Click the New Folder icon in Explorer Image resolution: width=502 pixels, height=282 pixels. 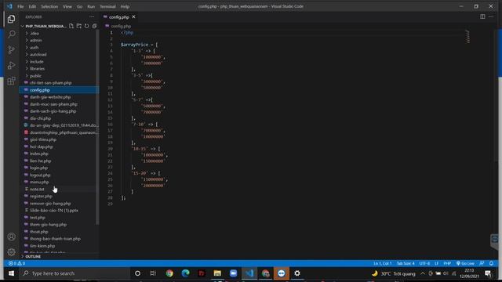[x=78, y=26]
